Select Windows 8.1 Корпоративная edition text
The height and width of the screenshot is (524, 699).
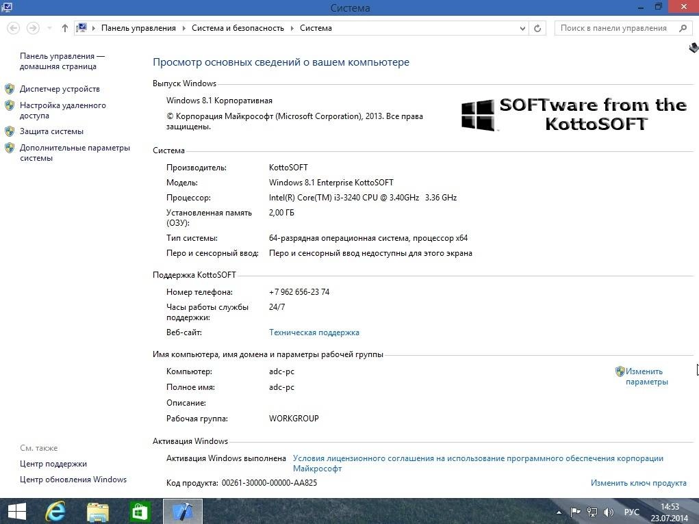tap(219, 101)
